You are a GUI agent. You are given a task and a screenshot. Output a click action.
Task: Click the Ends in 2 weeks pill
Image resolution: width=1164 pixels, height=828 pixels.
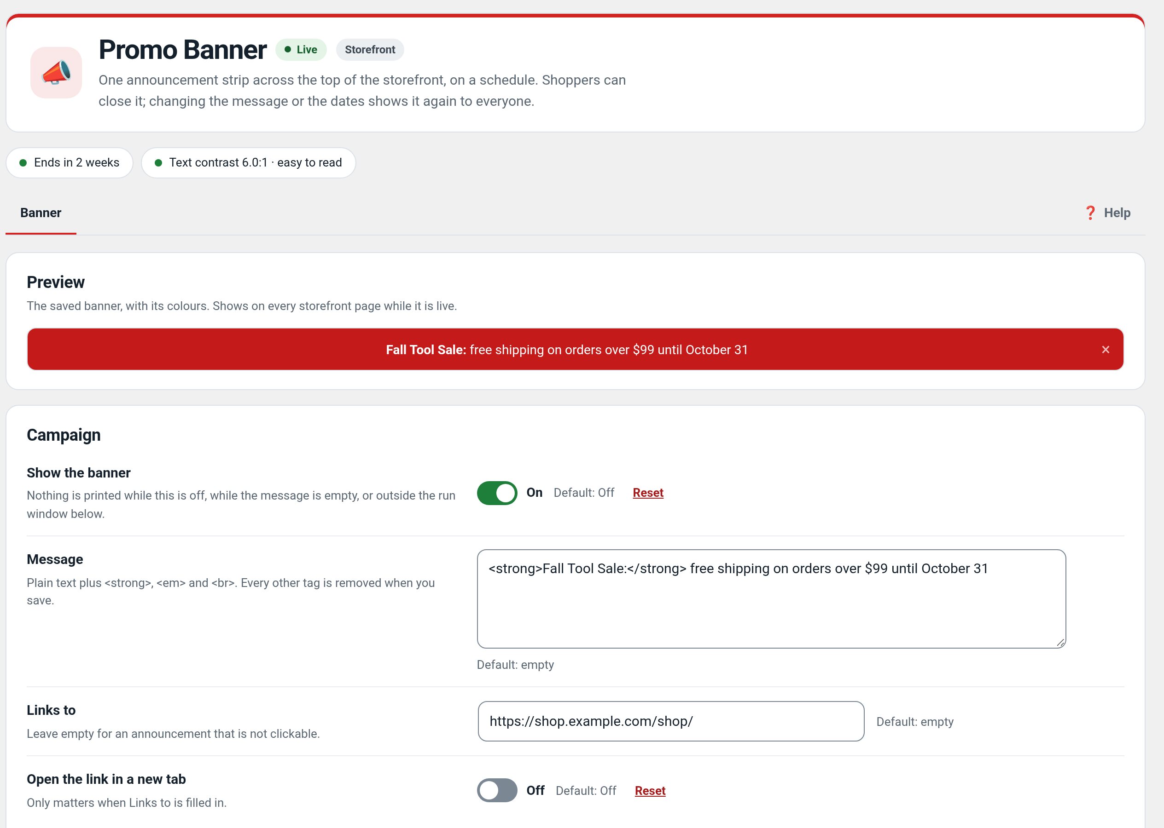tap(70, 163)
